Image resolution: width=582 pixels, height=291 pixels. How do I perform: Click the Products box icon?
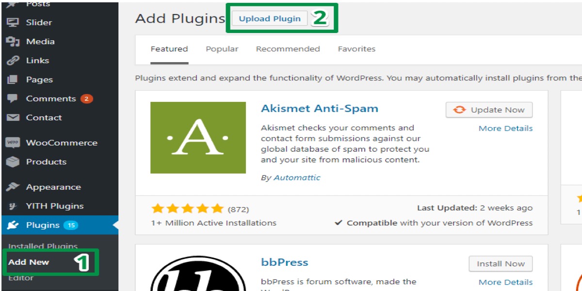(x=13, y=162)
